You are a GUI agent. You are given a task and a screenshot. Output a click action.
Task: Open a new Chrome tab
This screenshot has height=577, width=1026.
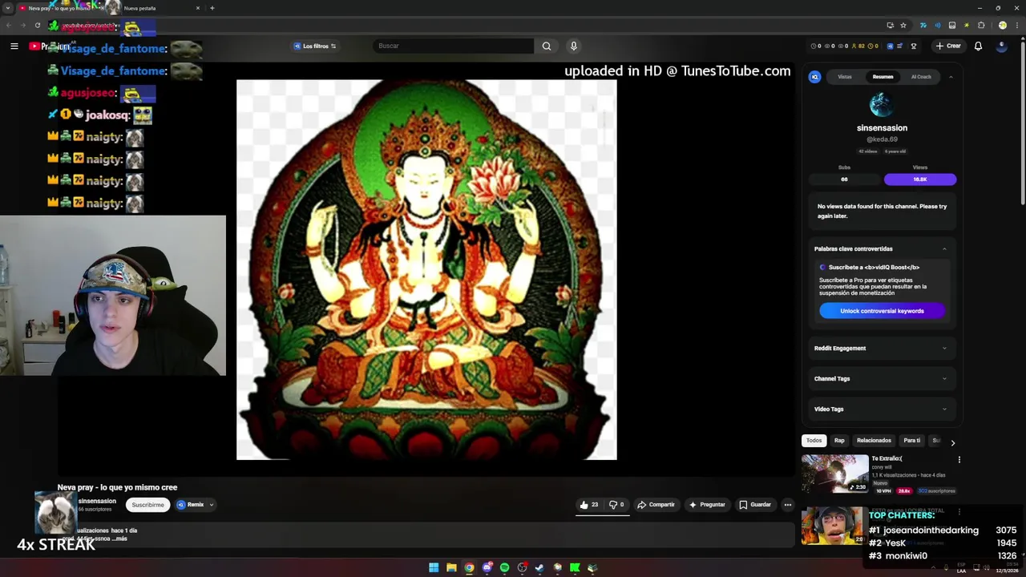pyautogui.click(x=212, y=8)
